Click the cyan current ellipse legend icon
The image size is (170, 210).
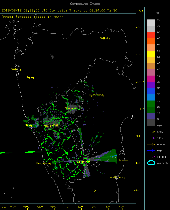coord(151,163)
